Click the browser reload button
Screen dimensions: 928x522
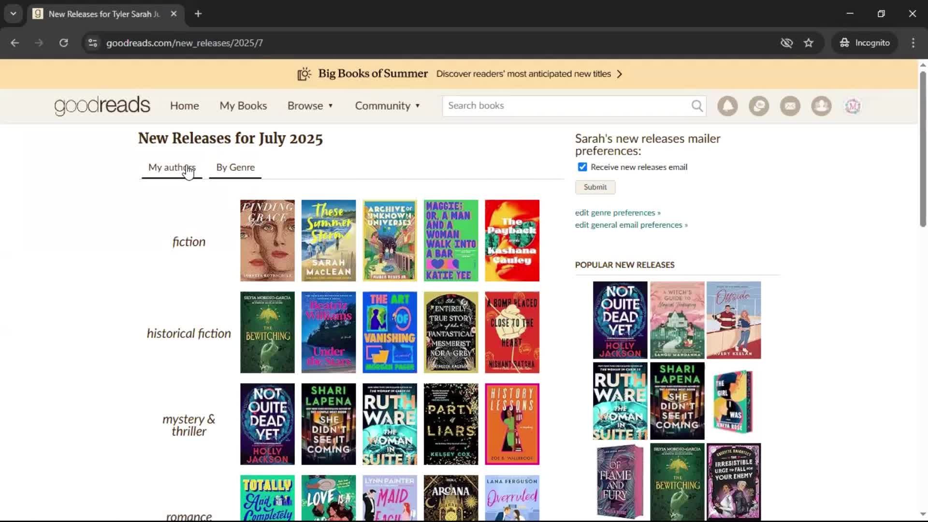coord(64,43)
